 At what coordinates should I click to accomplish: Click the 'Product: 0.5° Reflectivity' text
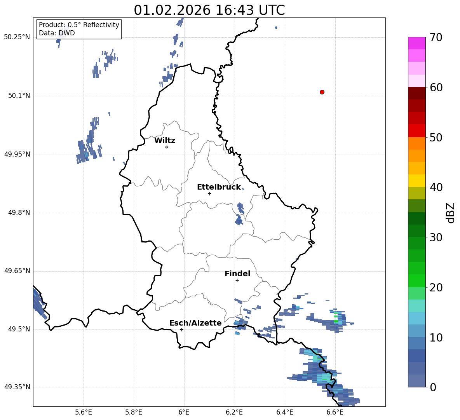pyautogui.click(x=79, y=25)
